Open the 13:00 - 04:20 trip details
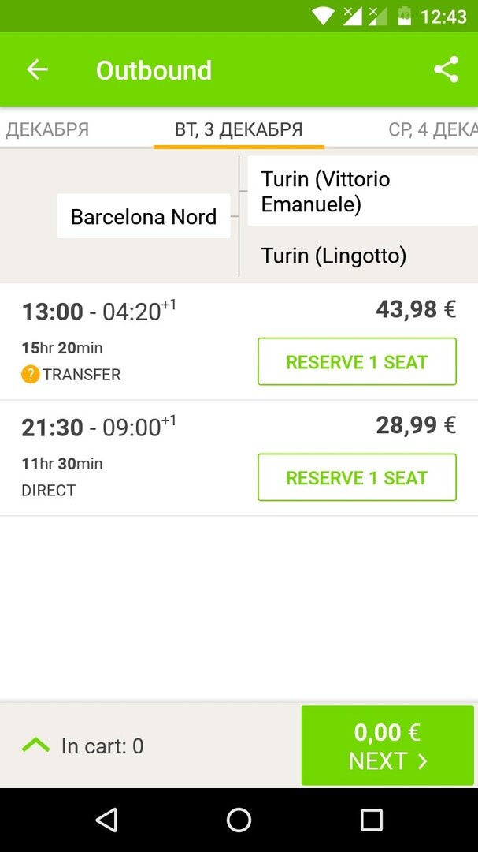This screenshot has height=852, width=478. point(98,312)
